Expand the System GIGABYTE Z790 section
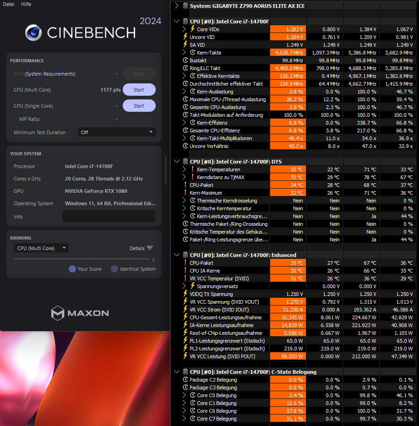The width and height of the screenshot is (419, 426). [177, 5]
